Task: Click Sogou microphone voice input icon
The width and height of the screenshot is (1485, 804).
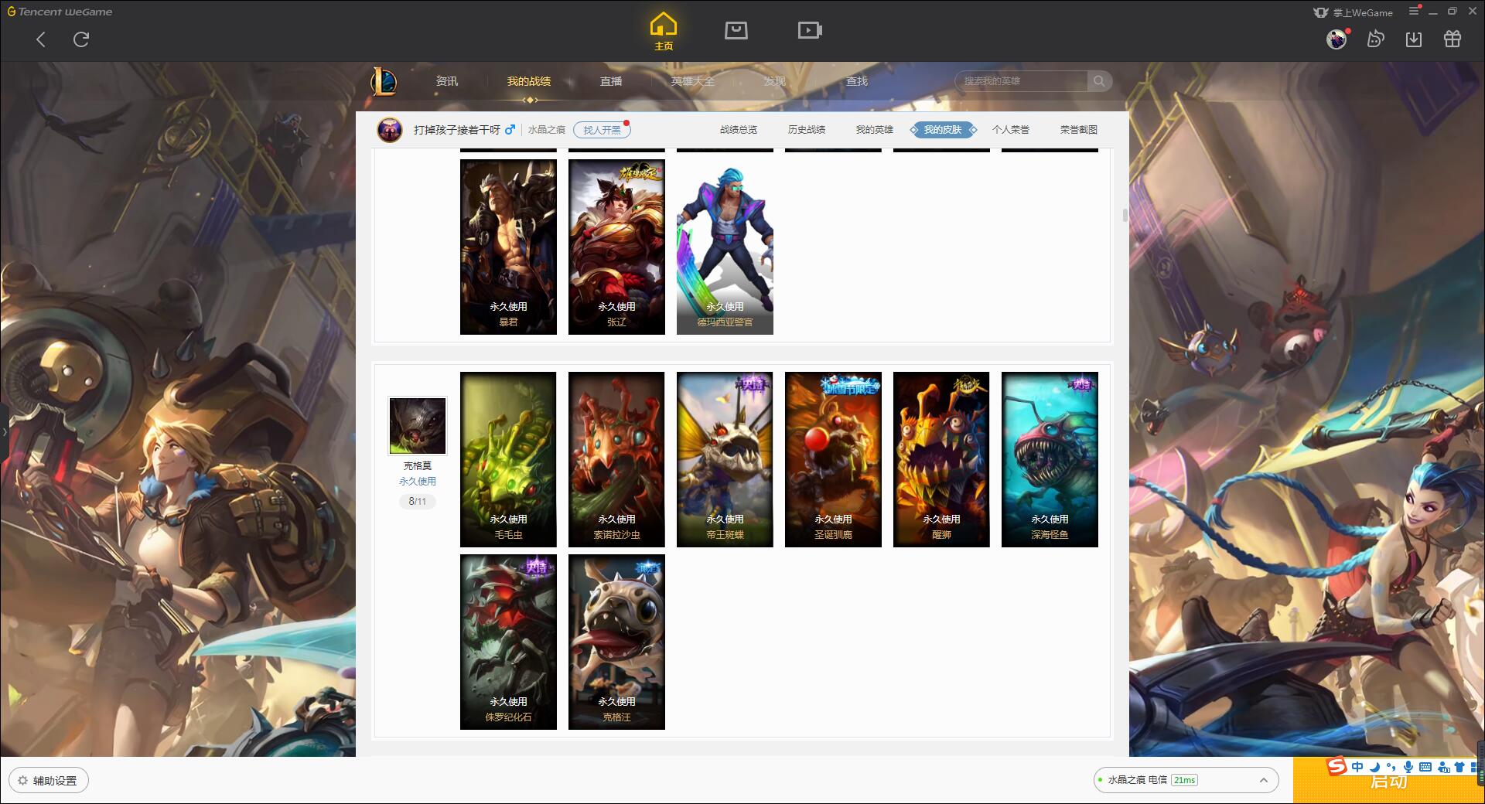Action: tap(1408, 767)
